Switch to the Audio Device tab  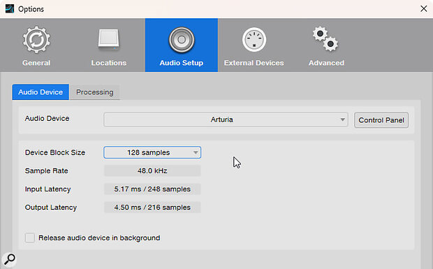41,92
